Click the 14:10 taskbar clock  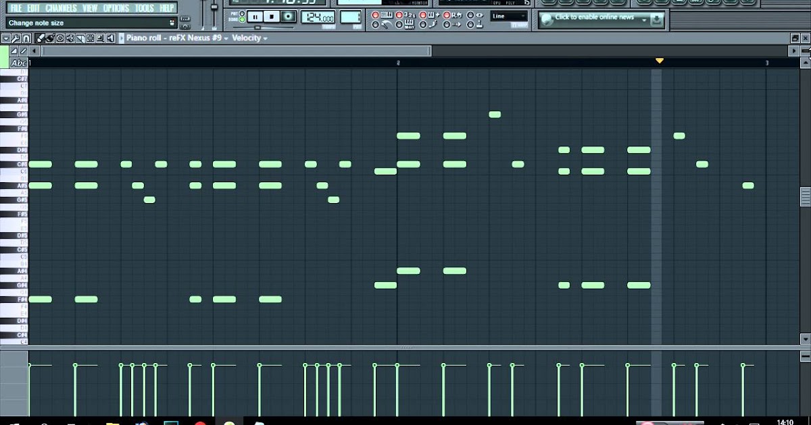[785, 422]
